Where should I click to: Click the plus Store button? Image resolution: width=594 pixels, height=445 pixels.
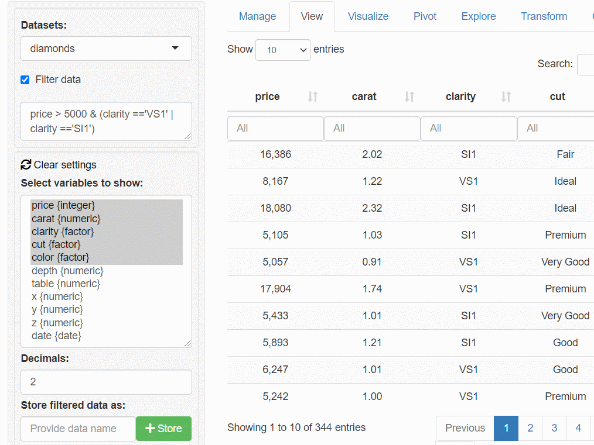pos(163,429)
